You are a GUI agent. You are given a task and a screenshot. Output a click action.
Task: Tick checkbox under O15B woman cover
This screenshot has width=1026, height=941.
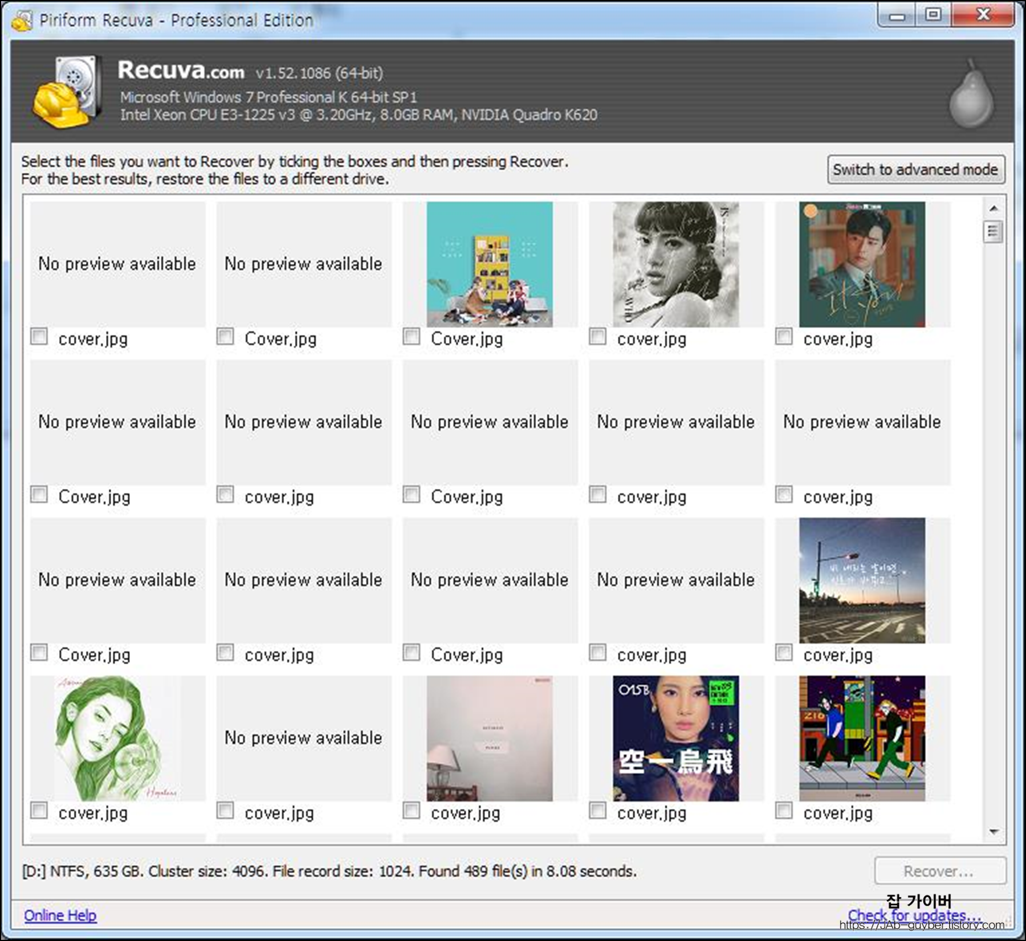click(x=597, y=811)
